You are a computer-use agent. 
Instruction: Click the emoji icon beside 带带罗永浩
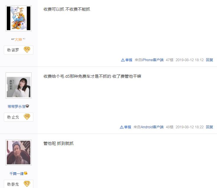[27, 106]
